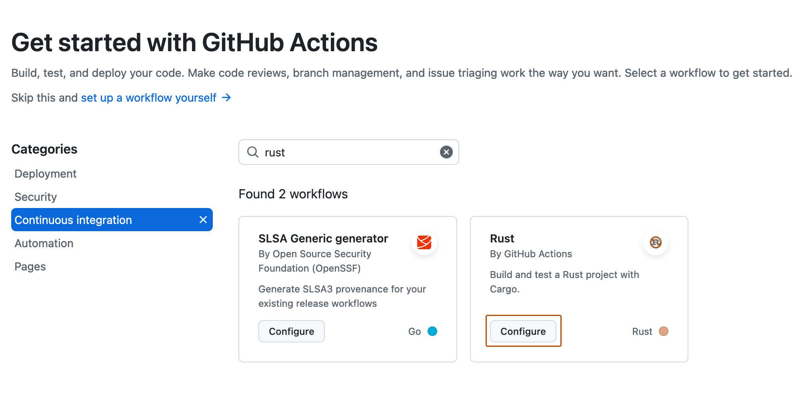Click the search magnifier icon

point(252,152)
